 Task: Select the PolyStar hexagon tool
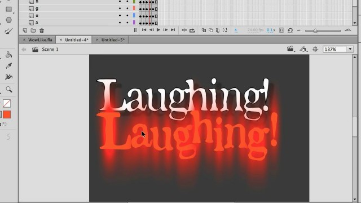(x=9, y=20)
